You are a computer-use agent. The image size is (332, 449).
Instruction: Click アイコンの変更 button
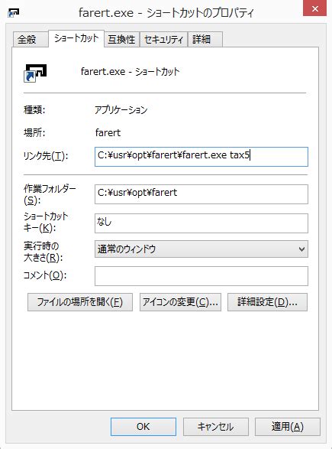(x=180, y=302)
